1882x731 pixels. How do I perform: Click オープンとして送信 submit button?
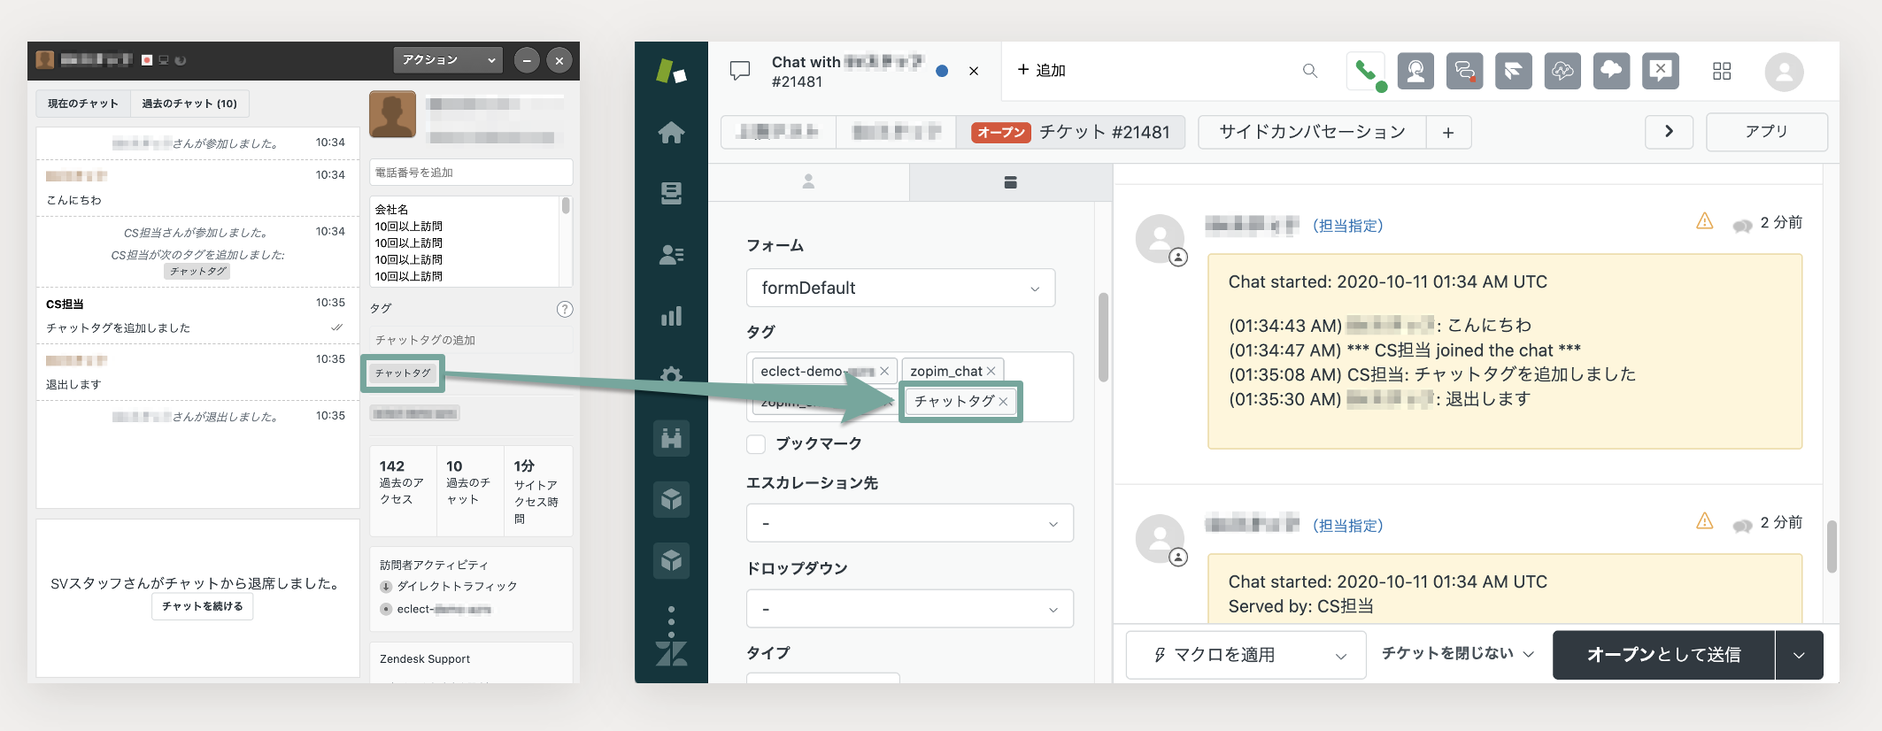pyautogui.click(x=1663, y=655)
